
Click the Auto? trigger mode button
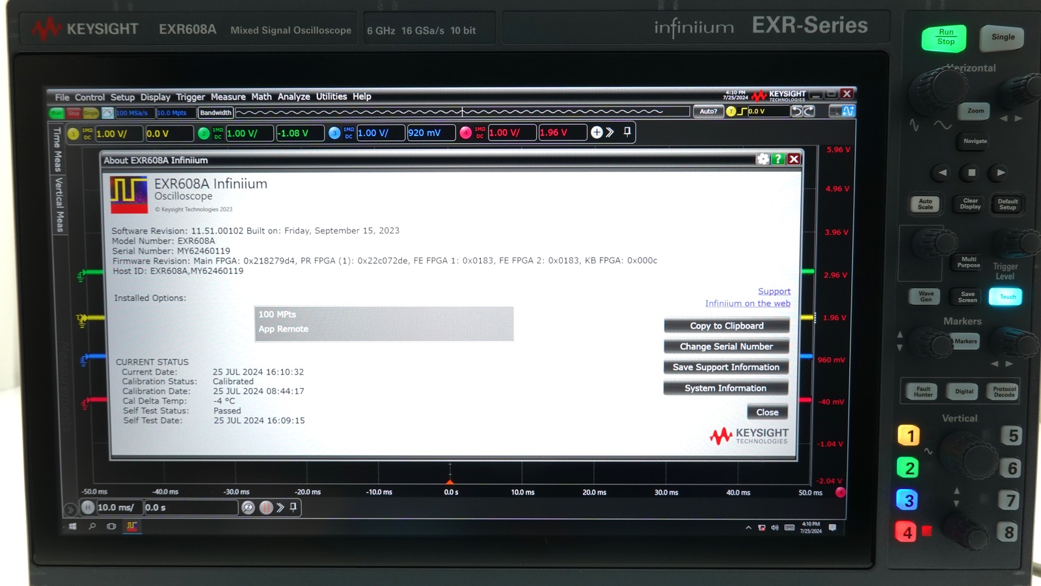pos(708,111)
